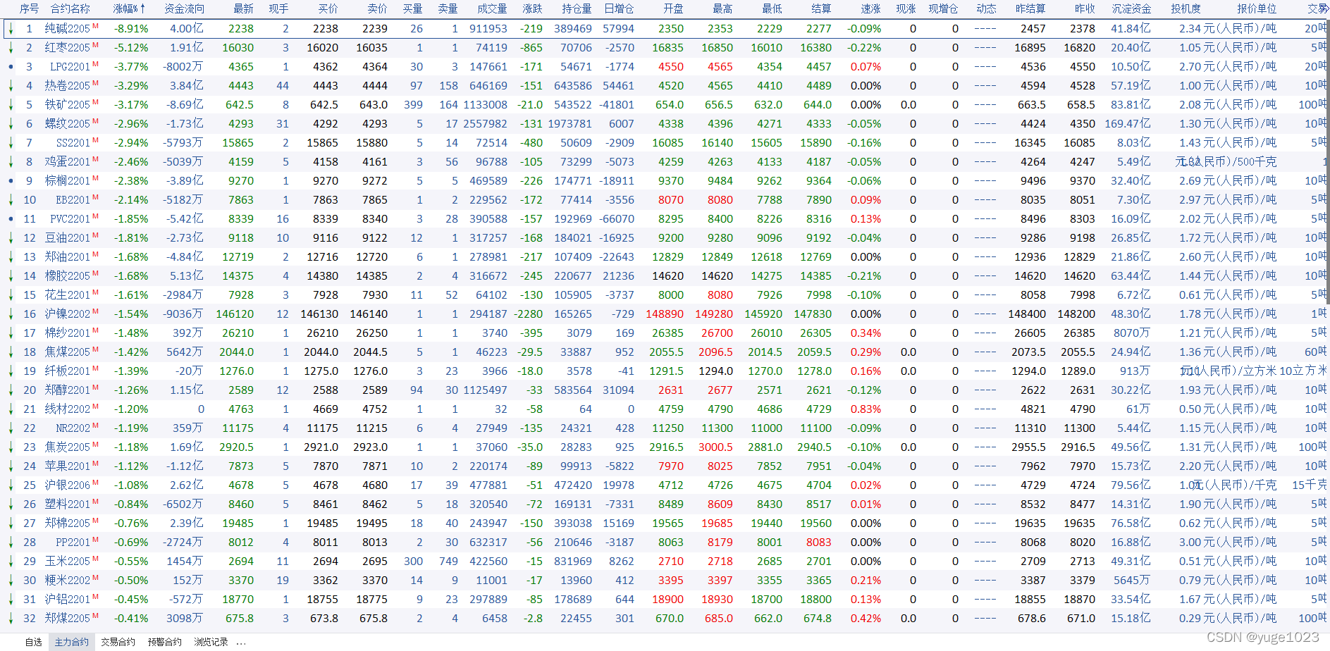Click the down-arrow icon of 沪银2206 row

tap(11, 485)
